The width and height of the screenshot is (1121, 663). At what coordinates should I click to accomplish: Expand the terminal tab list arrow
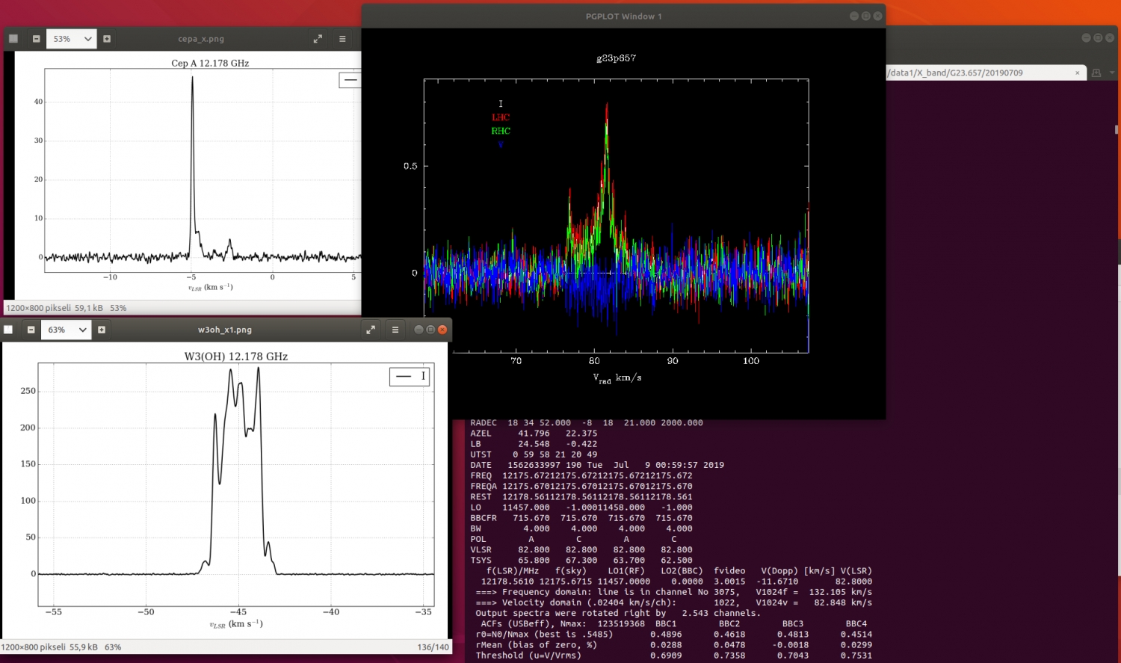click(1111, 73)
